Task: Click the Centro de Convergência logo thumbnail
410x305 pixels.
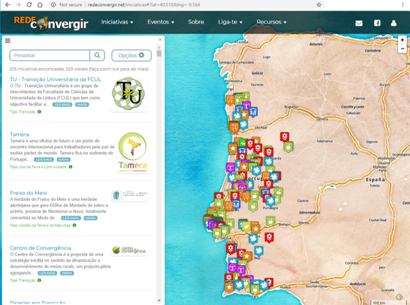Action: pyautogui.click(x=129, y=250)
